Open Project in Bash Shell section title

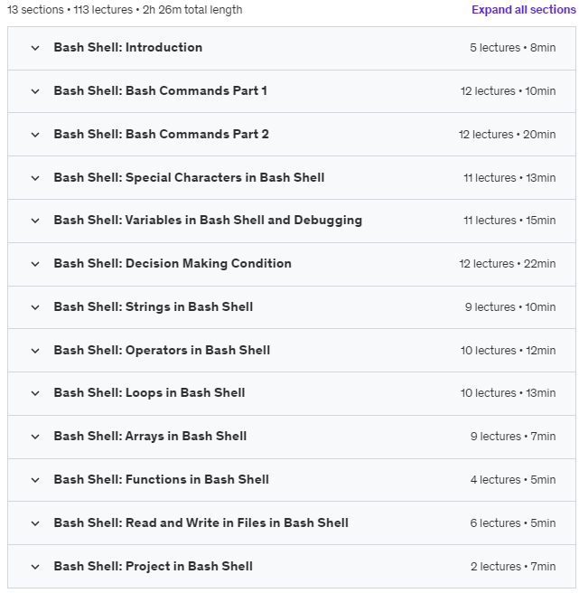point(153,567)
